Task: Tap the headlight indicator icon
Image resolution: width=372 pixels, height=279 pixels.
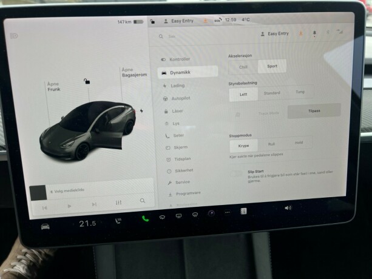Action: click(x=14, y=36)
